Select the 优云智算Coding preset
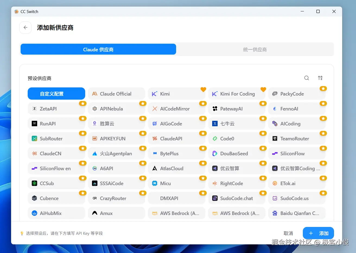356x253 pixels. coord(297,168)
